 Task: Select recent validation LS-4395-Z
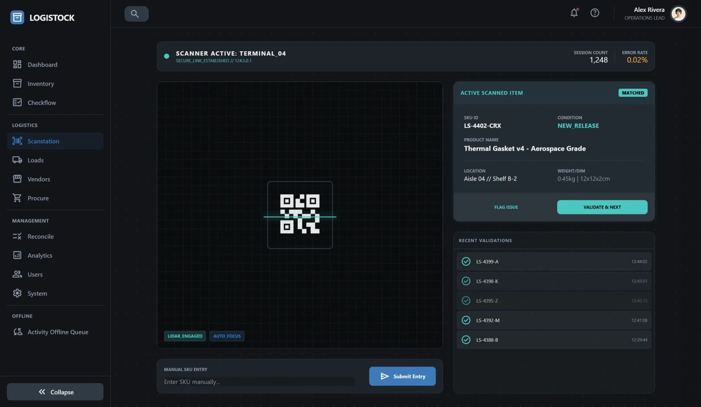554,301
